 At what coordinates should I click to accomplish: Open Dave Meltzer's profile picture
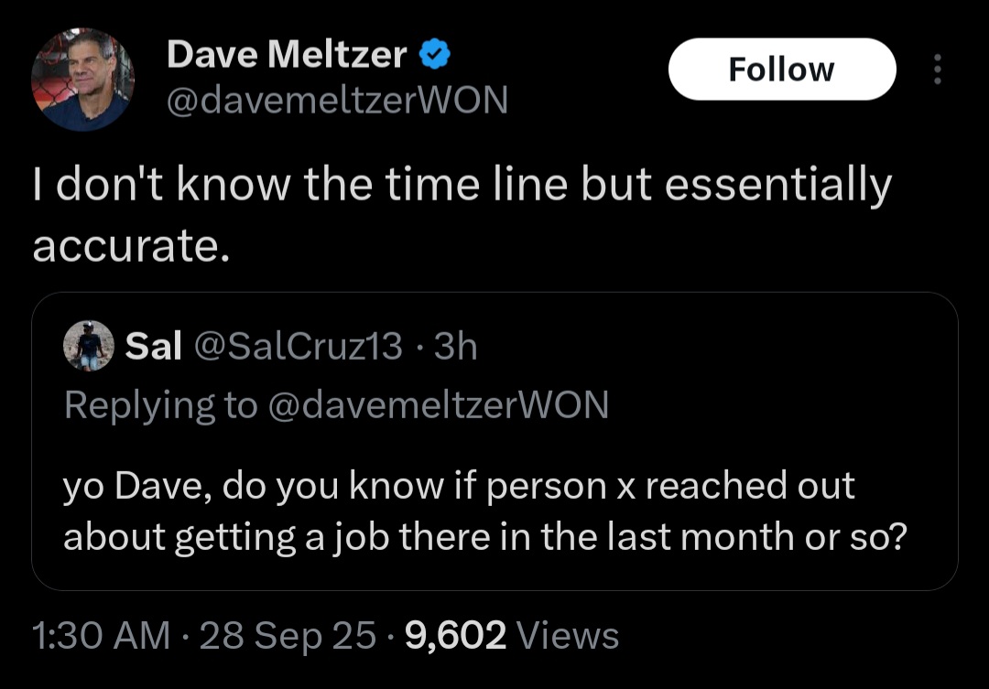tap(83, 80)
